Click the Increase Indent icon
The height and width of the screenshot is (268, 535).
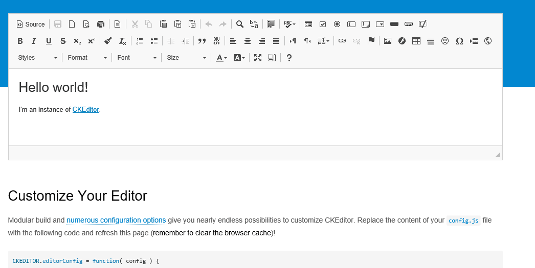[x=185, y=41]
